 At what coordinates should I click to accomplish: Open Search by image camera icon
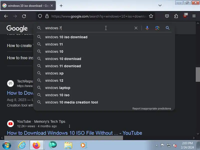click(157, 28)
